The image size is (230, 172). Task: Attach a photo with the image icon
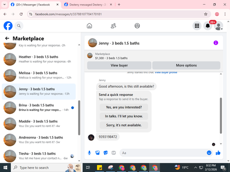click(x=98, y=153)
